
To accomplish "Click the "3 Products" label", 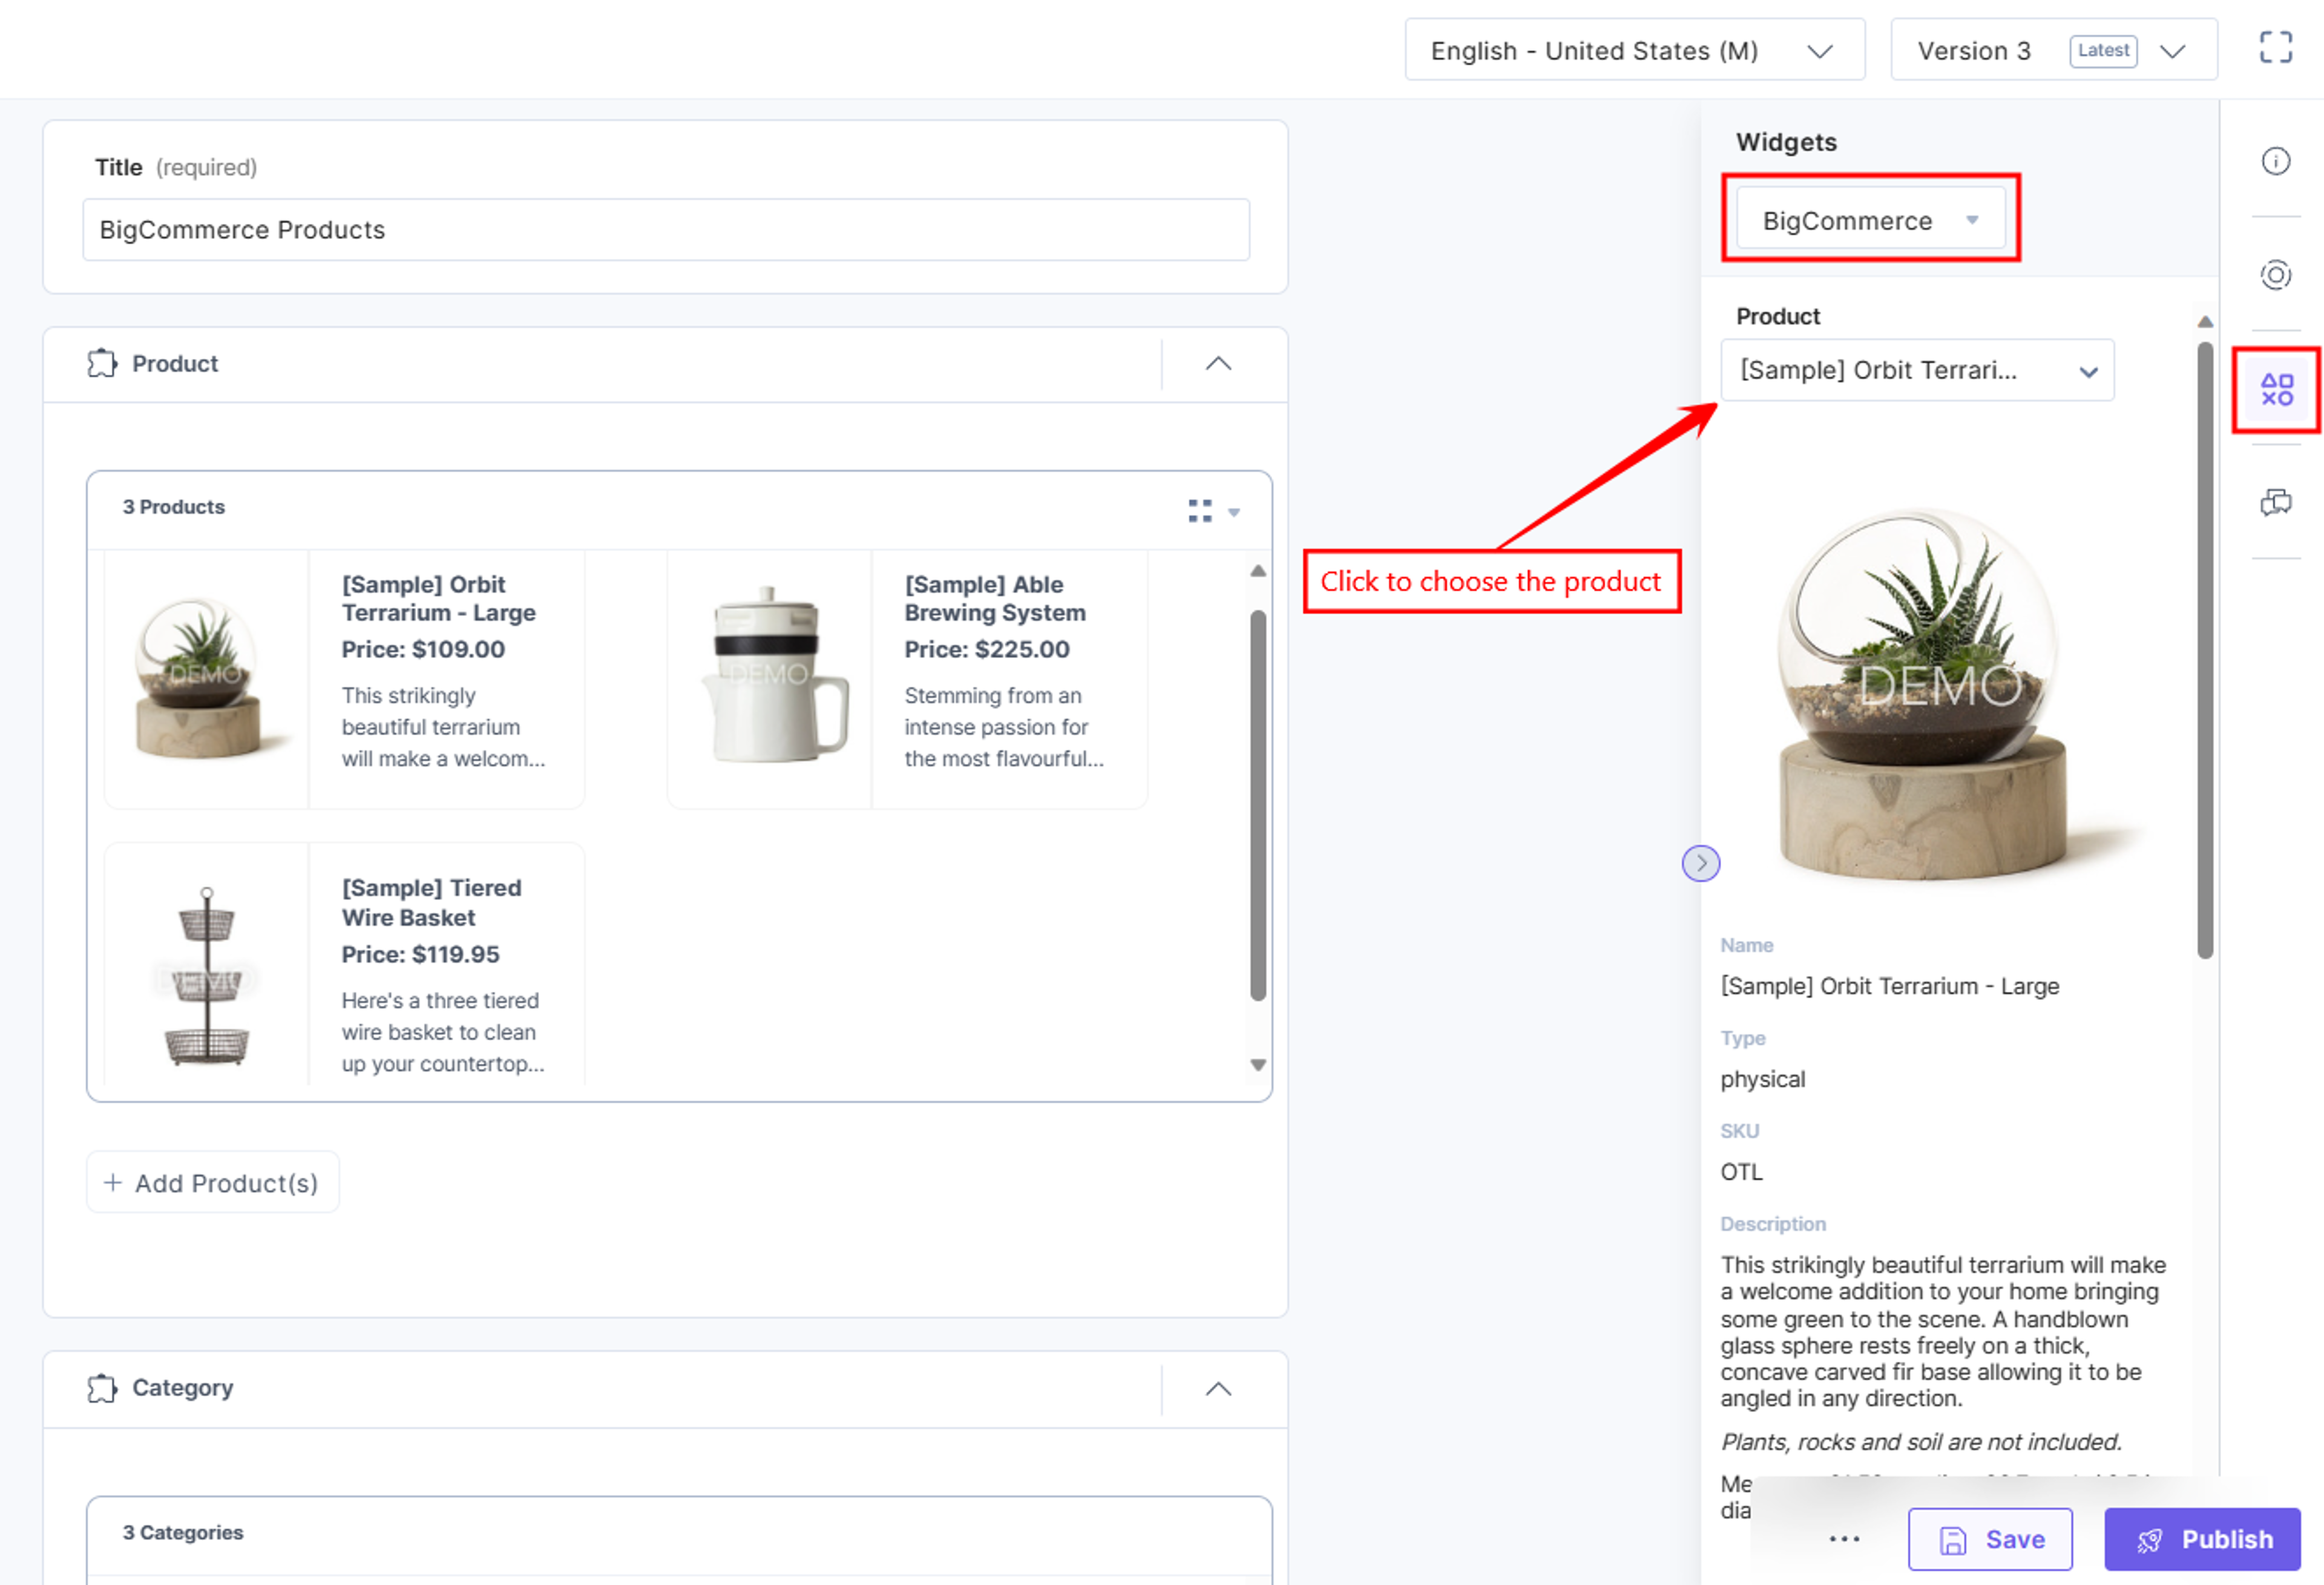I will pos(173,507).
